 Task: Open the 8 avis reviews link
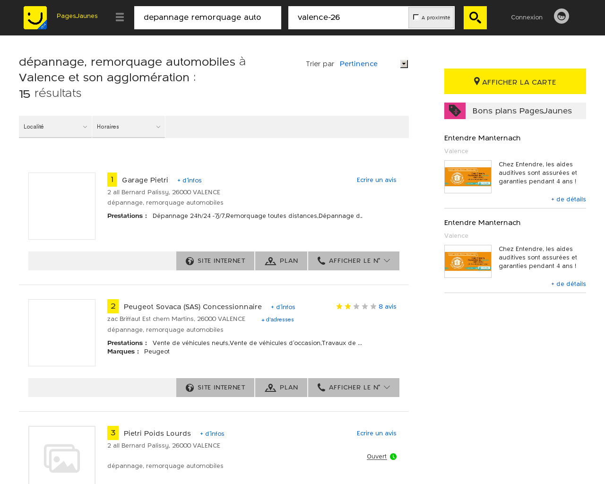coord(388,306)
